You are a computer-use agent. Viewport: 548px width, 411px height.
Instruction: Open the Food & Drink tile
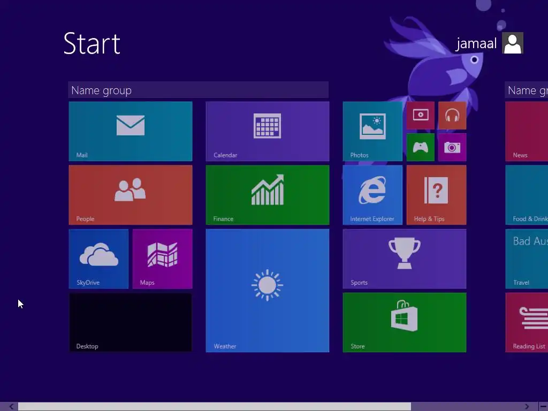click(527, 195)
